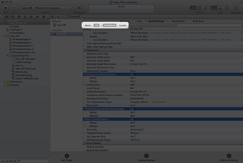Open the Targeted Device Family dropdown

[x=135, y=133]
